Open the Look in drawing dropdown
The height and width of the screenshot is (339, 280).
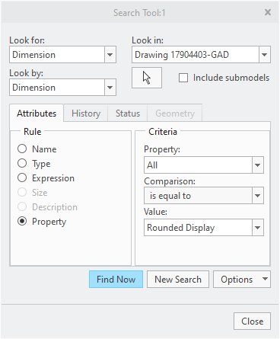(265, 55)
